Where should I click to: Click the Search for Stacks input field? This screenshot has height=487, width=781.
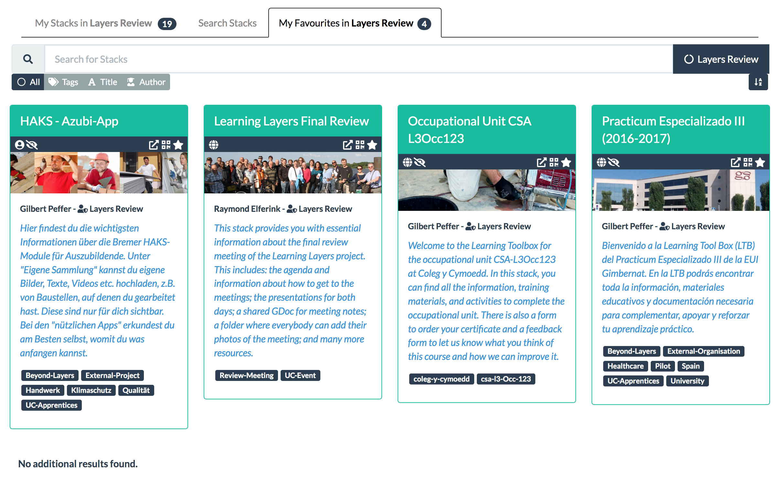[358, 59]
